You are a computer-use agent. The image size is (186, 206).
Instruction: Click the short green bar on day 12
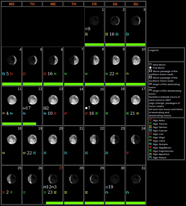coord(29,124)
